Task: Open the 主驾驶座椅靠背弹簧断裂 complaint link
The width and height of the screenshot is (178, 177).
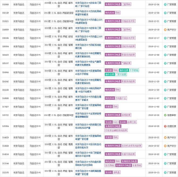Action: [88, 115]
